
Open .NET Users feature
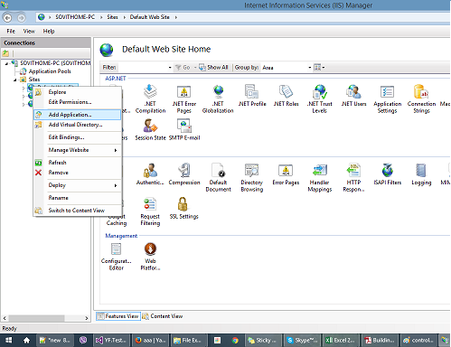[353, 96]
